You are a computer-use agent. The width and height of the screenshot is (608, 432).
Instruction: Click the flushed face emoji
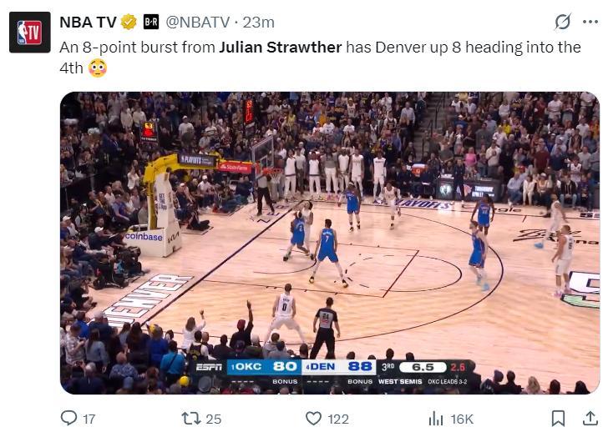point(98,68)
